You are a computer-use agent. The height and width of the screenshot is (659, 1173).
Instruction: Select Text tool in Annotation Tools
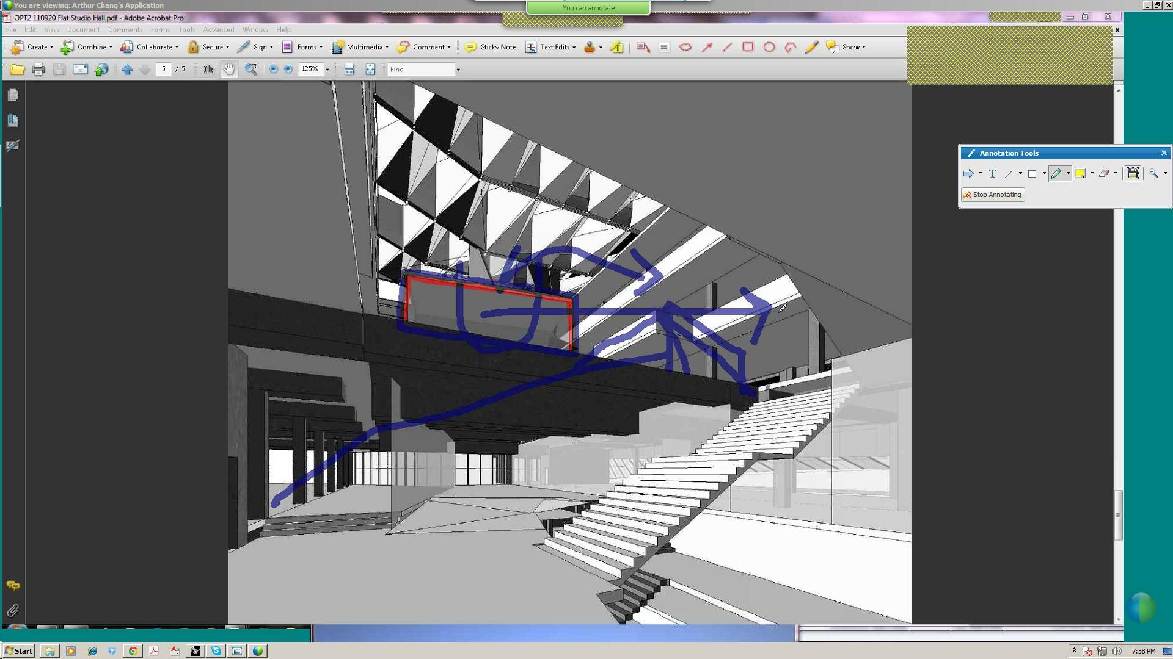pos(993,174)
